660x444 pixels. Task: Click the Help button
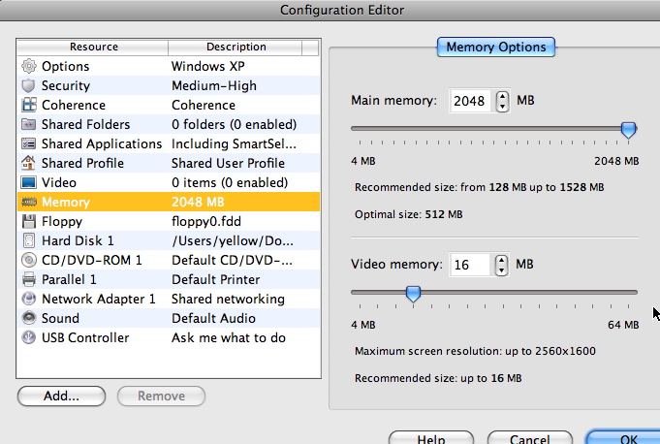431,437
